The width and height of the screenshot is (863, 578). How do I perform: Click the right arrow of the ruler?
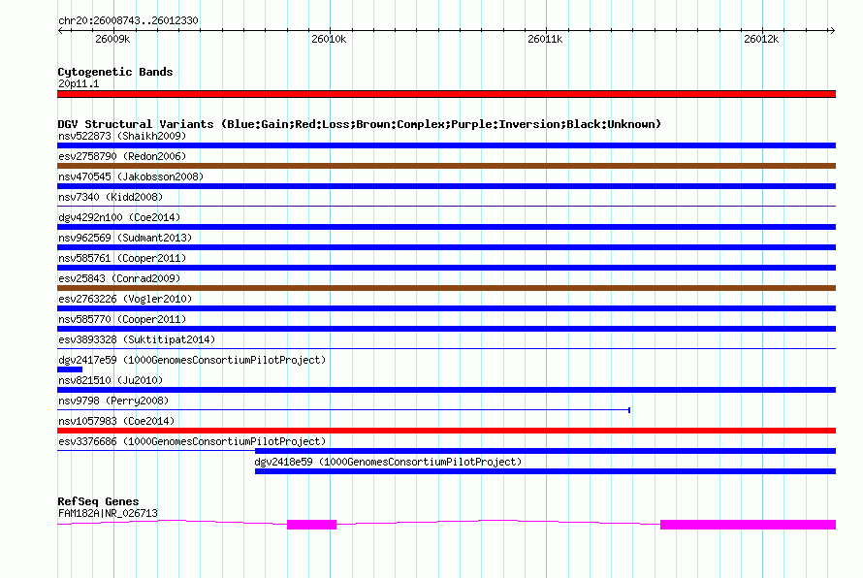[832, 31]
